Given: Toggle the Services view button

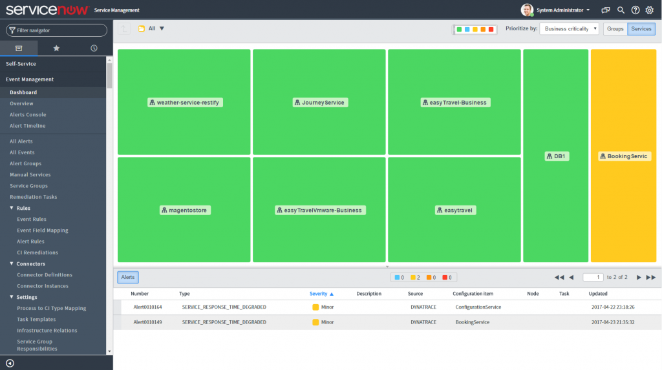Looking at the screenshot, I should coord(641,29).
